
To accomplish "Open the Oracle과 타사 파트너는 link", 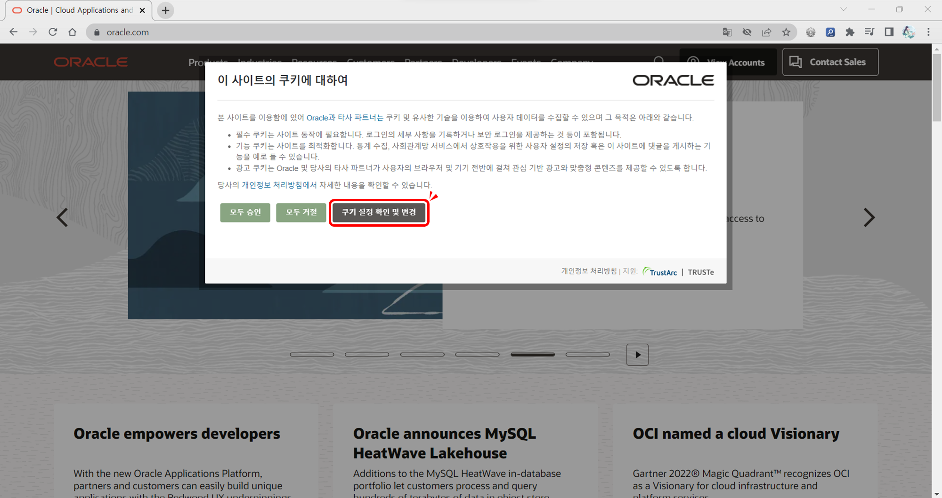I will click(345, 118).
